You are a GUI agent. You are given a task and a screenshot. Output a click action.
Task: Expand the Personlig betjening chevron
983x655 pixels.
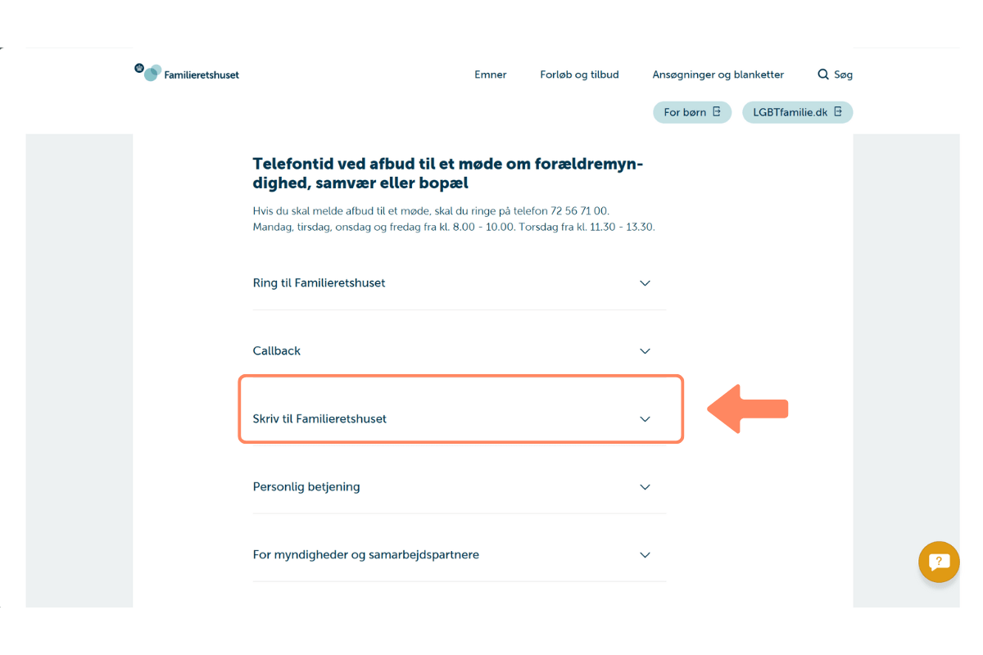(645, 487)
